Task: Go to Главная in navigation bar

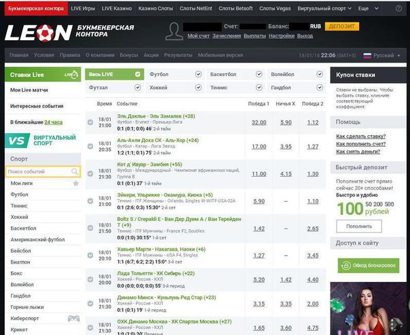Action: pos(19,55)
